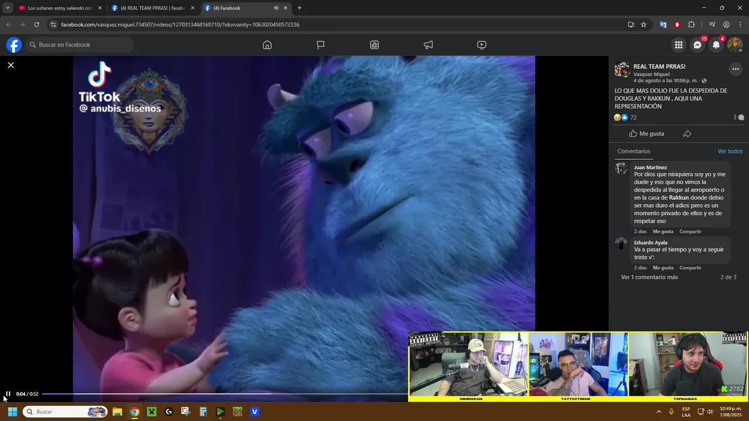Open the Vasquez Miguel author link

click(x=651, y=74)
